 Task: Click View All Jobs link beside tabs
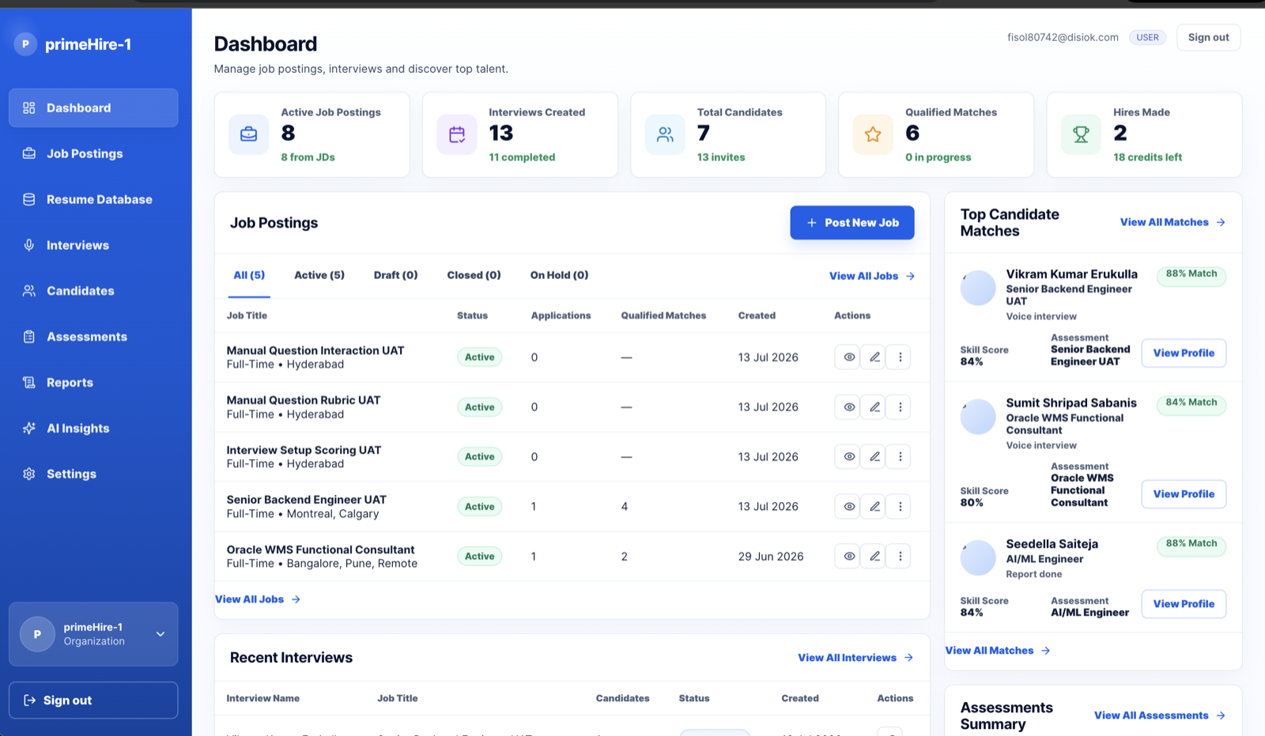coord(872,276)
